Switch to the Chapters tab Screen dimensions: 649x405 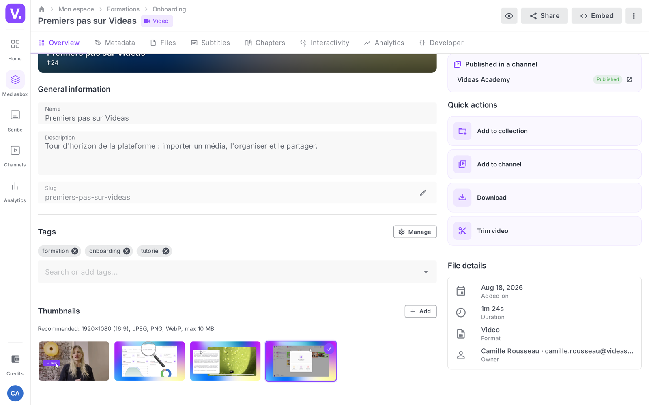[265, 43]
